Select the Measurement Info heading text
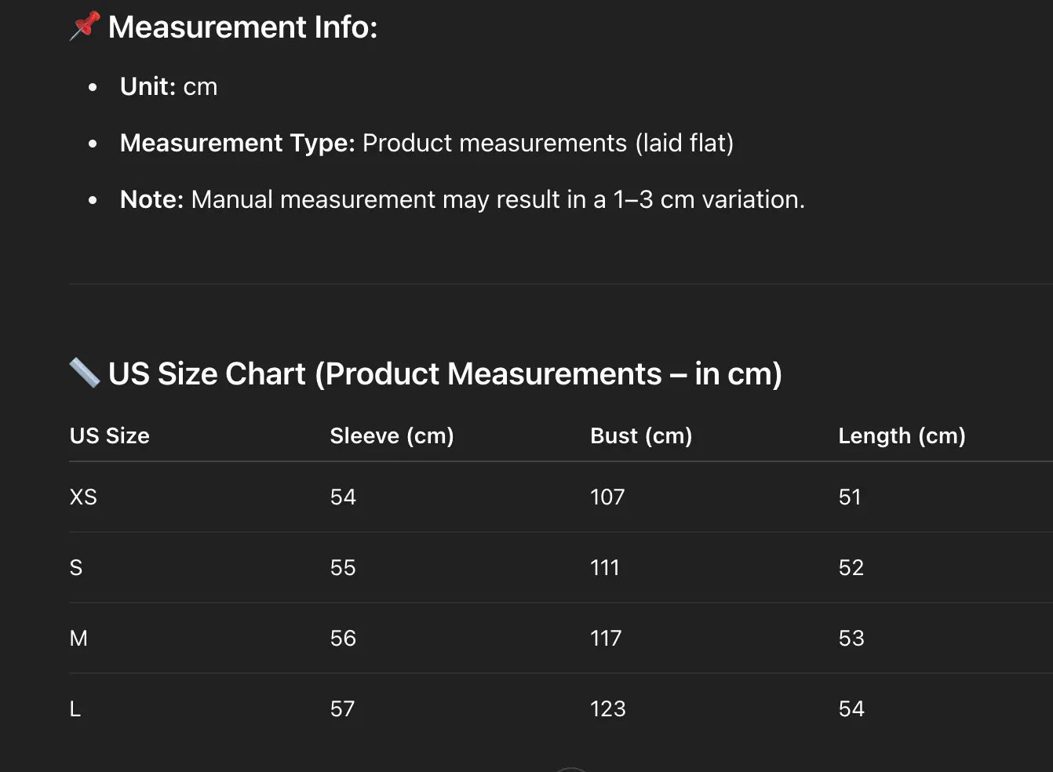This screenshot has height=772, width=1053. pyautogui.click(x=242, y=27)
